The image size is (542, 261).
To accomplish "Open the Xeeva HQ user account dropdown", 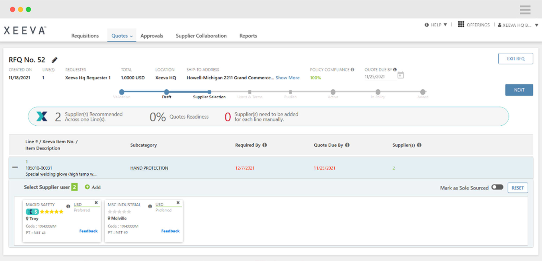I will click(518, 25).
